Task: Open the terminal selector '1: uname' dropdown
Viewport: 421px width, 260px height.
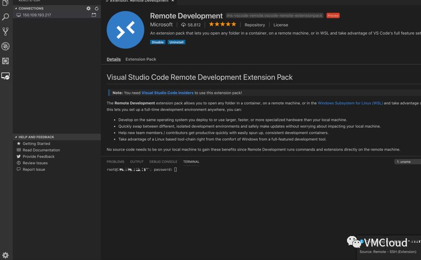Action: (x=407, y=162)
